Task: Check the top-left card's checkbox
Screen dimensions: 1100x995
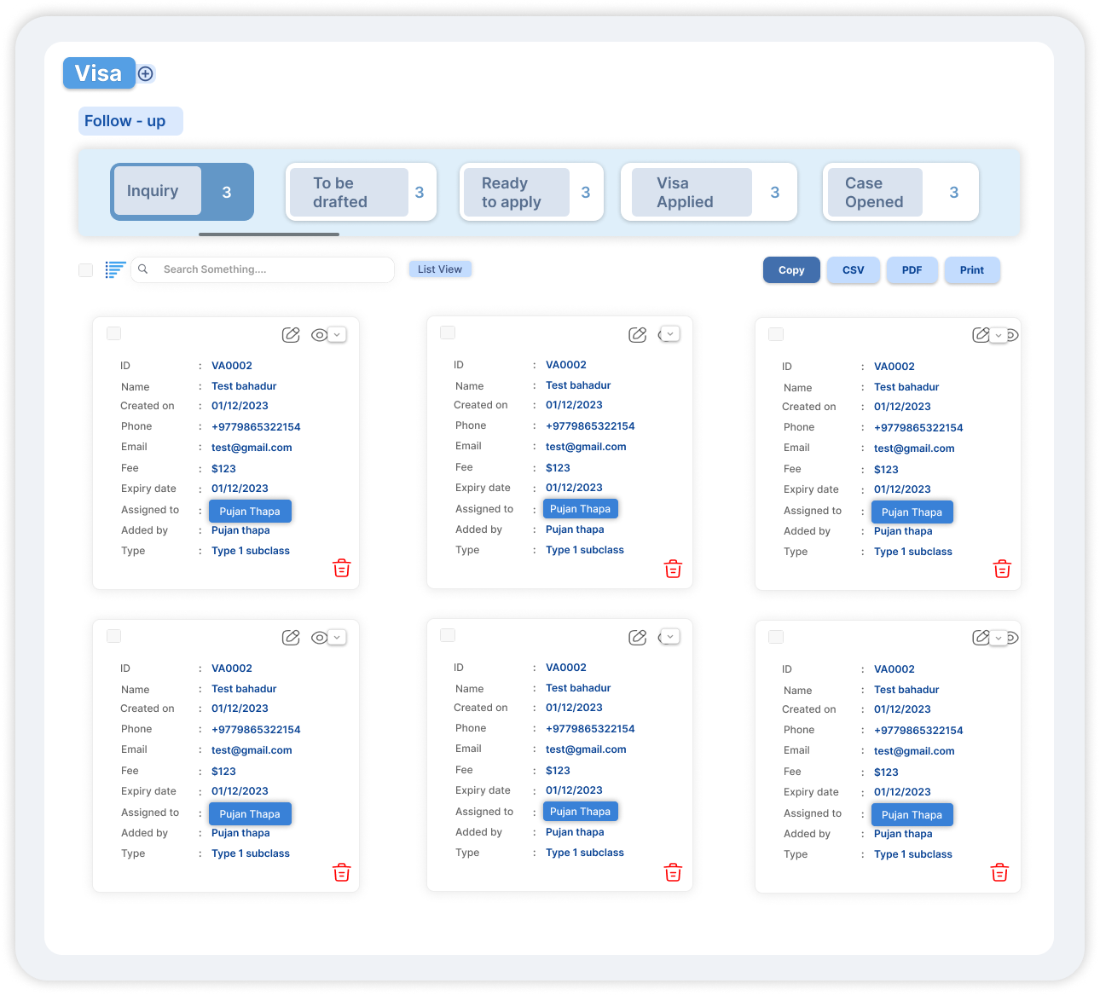Action: (x=113, y=333)
